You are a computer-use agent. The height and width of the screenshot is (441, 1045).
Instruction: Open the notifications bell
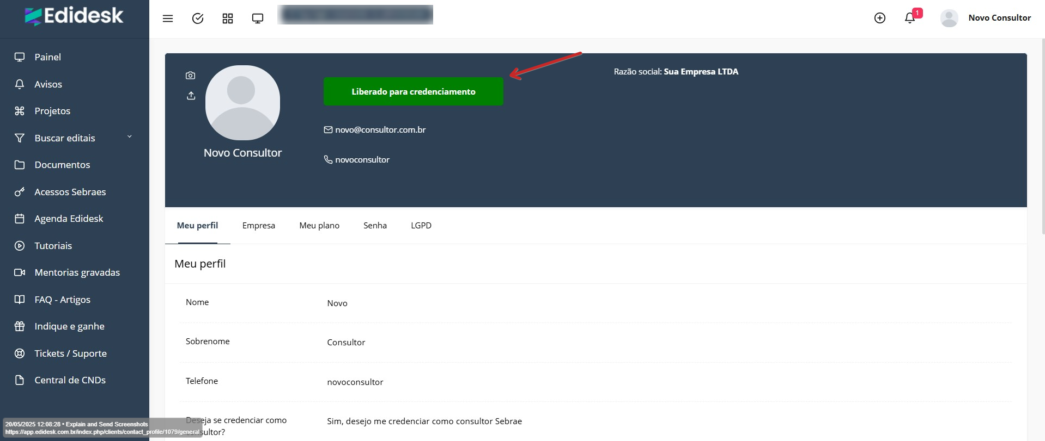pyautogui.click(x=909, y=18)
